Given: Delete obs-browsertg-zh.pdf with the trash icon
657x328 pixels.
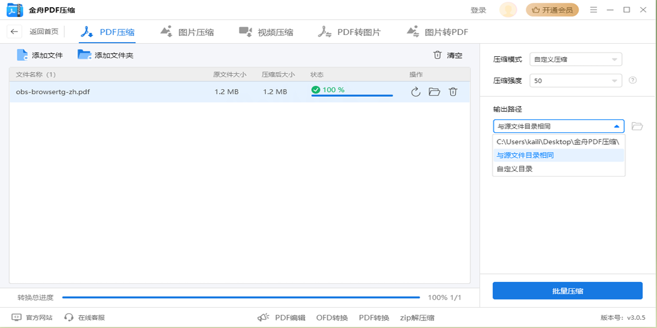Looking at the screenshot, I should [453, 92].
